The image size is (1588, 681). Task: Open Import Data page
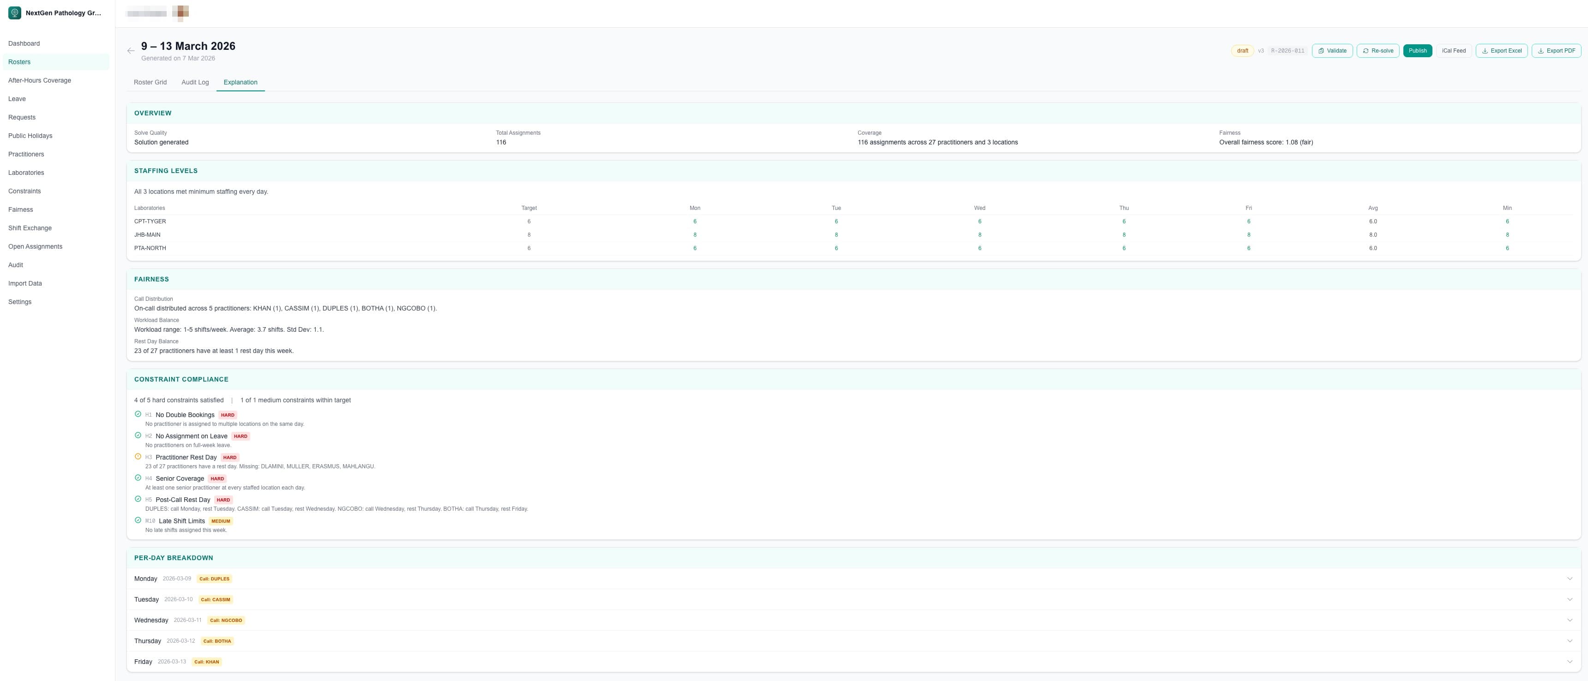point(56,284)
